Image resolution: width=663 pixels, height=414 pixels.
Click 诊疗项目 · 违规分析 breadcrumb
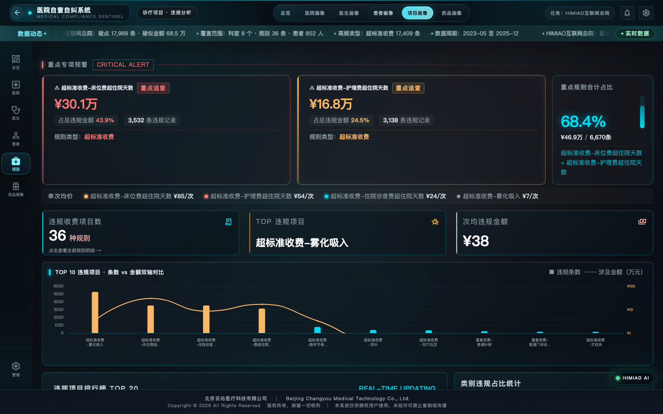[x=167, y=13]
